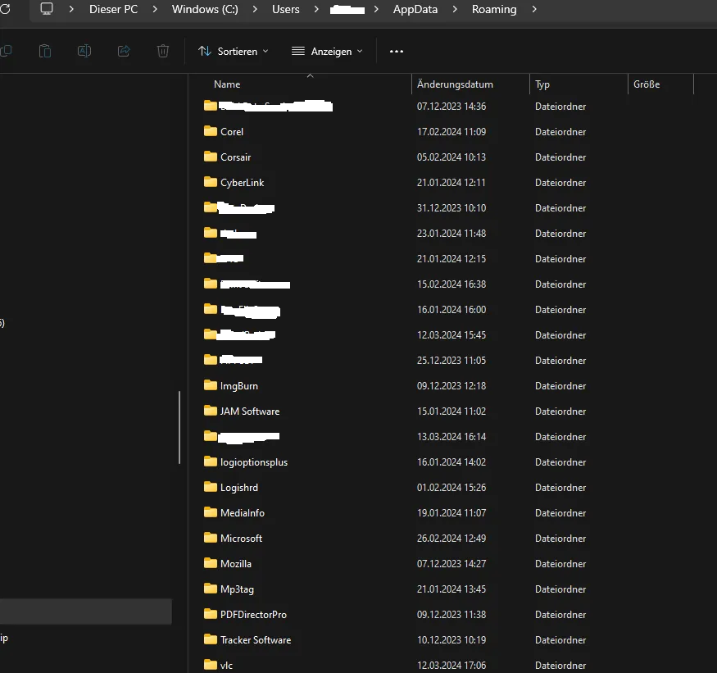
Task: Select the highlighted navigation pane item
Action: pos(86,612)
